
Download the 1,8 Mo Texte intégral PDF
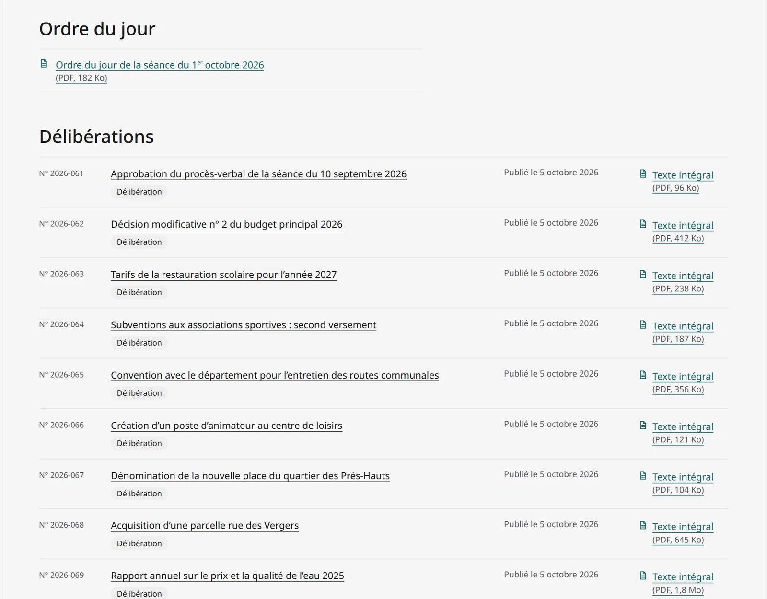tap(683, 577)
